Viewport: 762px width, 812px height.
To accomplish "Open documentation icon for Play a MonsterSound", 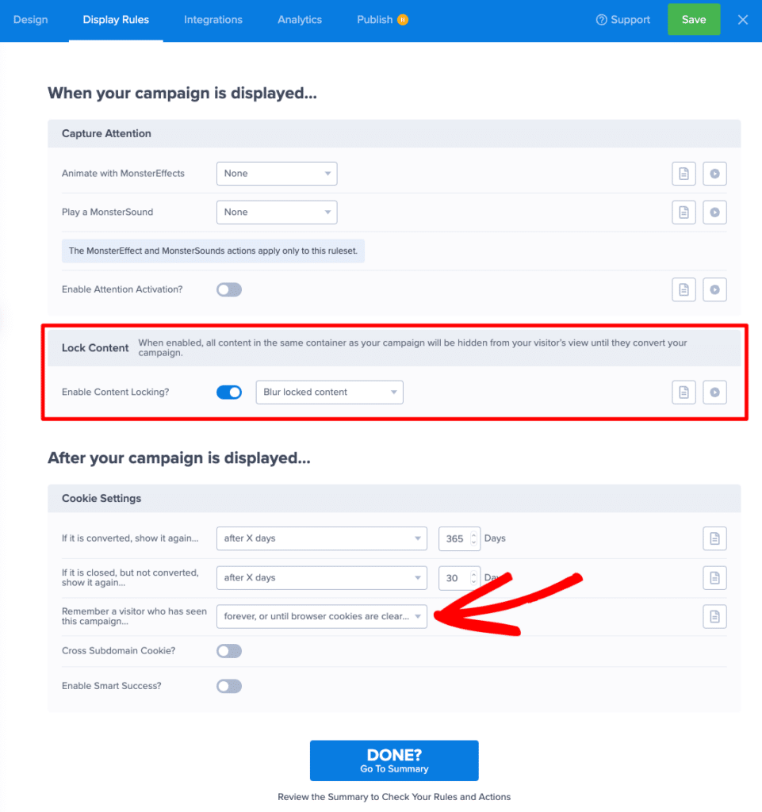I will pyautogui.click(x=684, y=212).
